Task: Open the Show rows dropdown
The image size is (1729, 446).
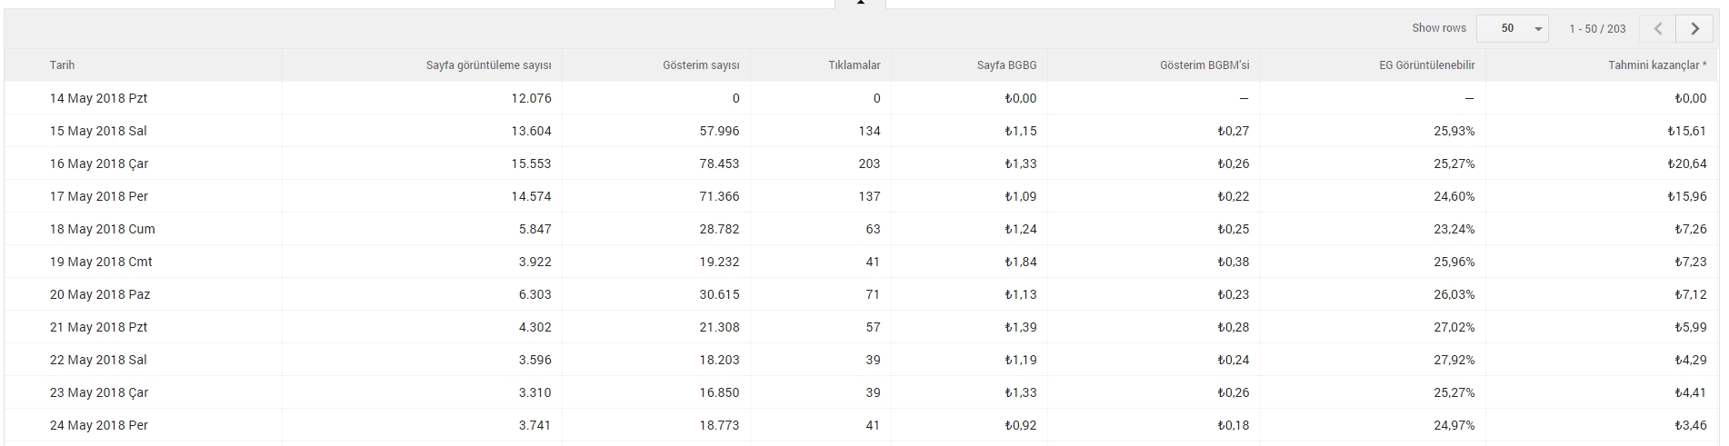Action: (1513, 29)
